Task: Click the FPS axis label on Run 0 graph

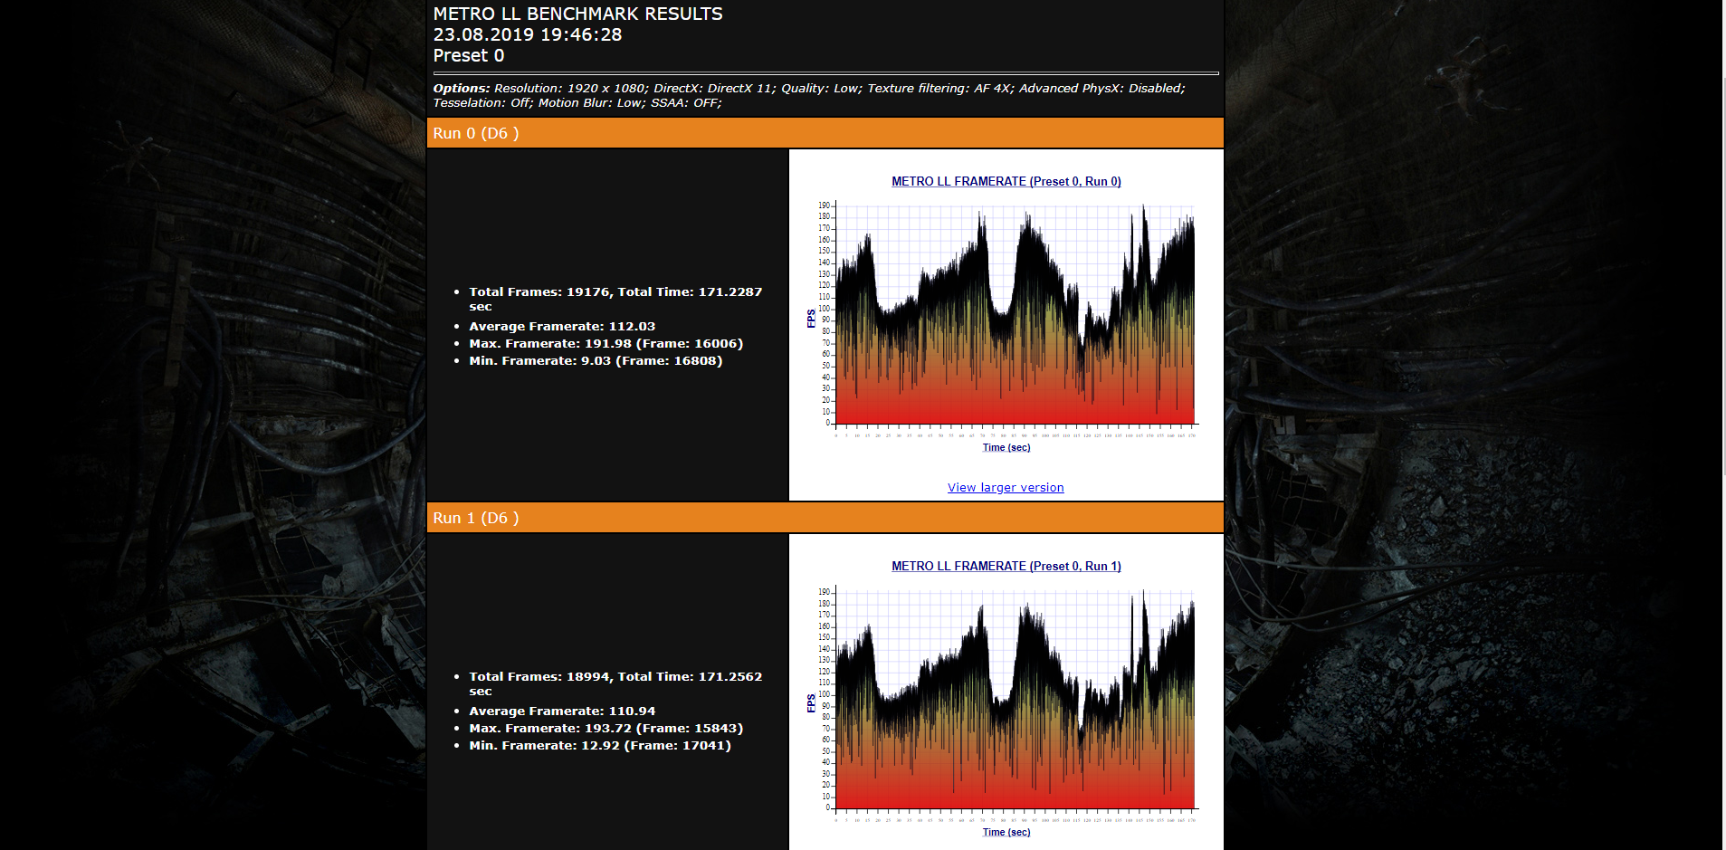Action: 811,318
